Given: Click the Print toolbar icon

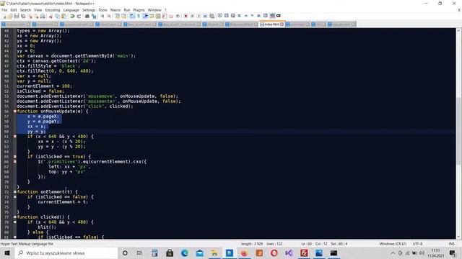Looking at the screenshot, I should pos(43,16).
